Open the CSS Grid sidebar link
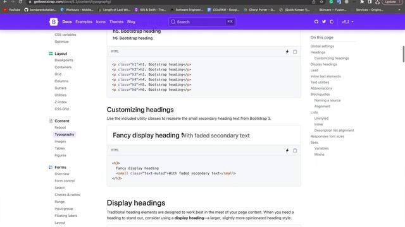The width and height of the screenshot is (405, 227). 62,109
